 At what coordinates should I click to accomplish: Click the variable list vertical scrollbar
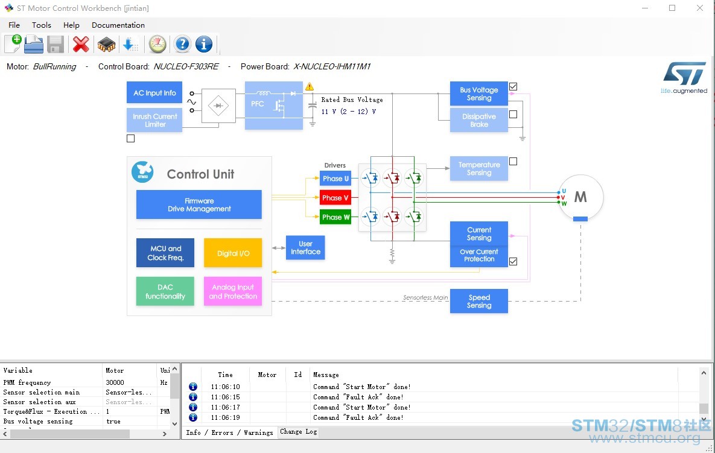pyautogui.click(x=174, y=386)
